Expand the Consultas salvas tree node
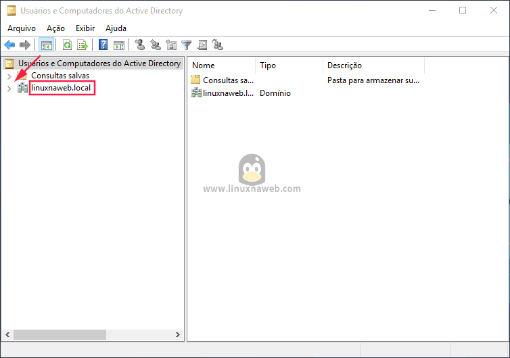 point(9,76)
